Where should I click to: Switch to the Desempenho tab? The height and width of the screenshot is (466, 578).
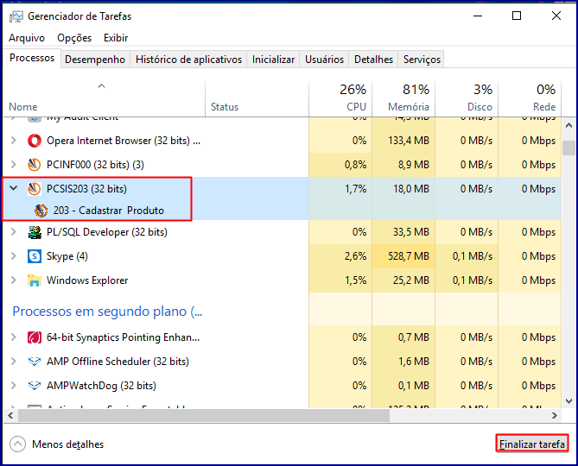click(95, 60)
